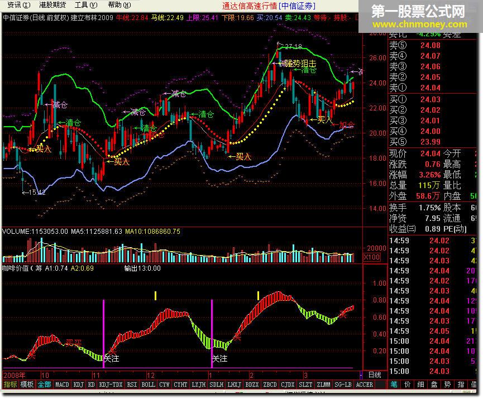
Task: Click the 卖⑤ ask price 24.08
Action: coord(431,46)
